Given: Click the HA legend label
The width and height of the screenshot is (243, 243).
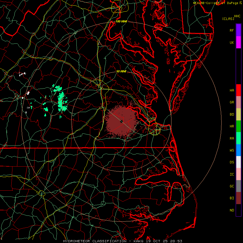Looking at the screenshot, I should 232,90.
